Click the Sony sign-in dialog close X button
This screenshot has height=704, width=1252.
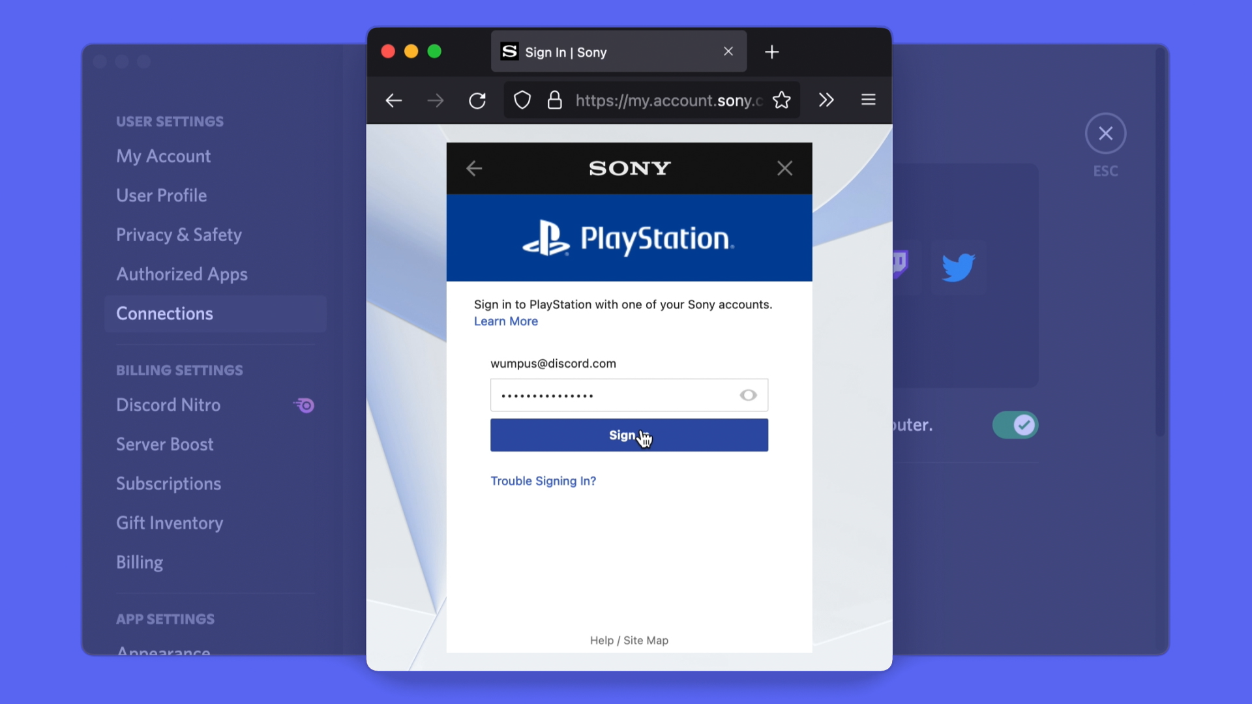tap(784, 168)
